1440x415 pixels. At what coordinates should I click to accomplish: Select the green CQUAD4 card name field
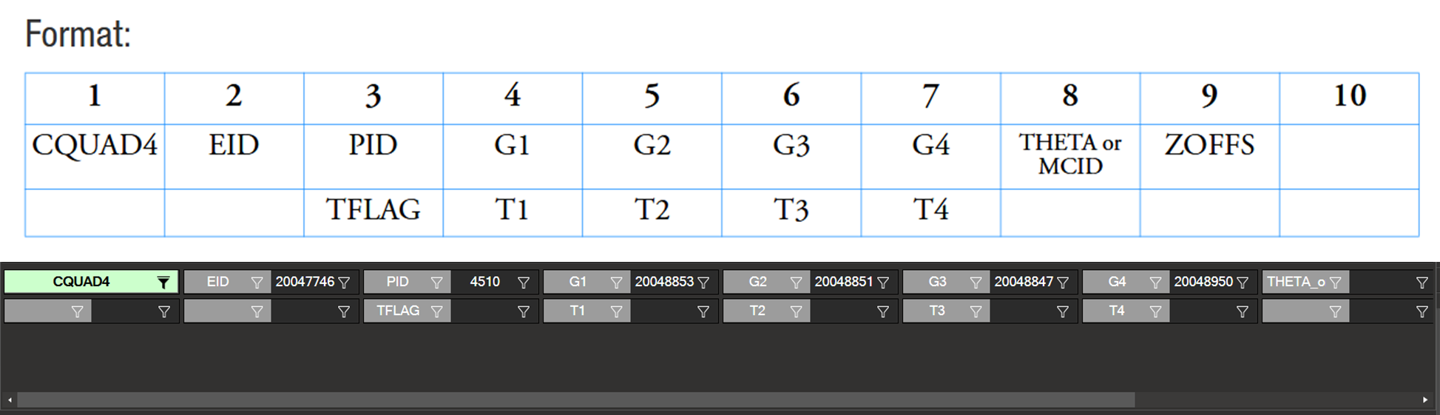click(81, 282)
